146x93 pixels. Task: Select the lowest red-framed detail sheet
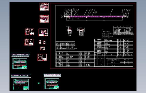[42, 57]
